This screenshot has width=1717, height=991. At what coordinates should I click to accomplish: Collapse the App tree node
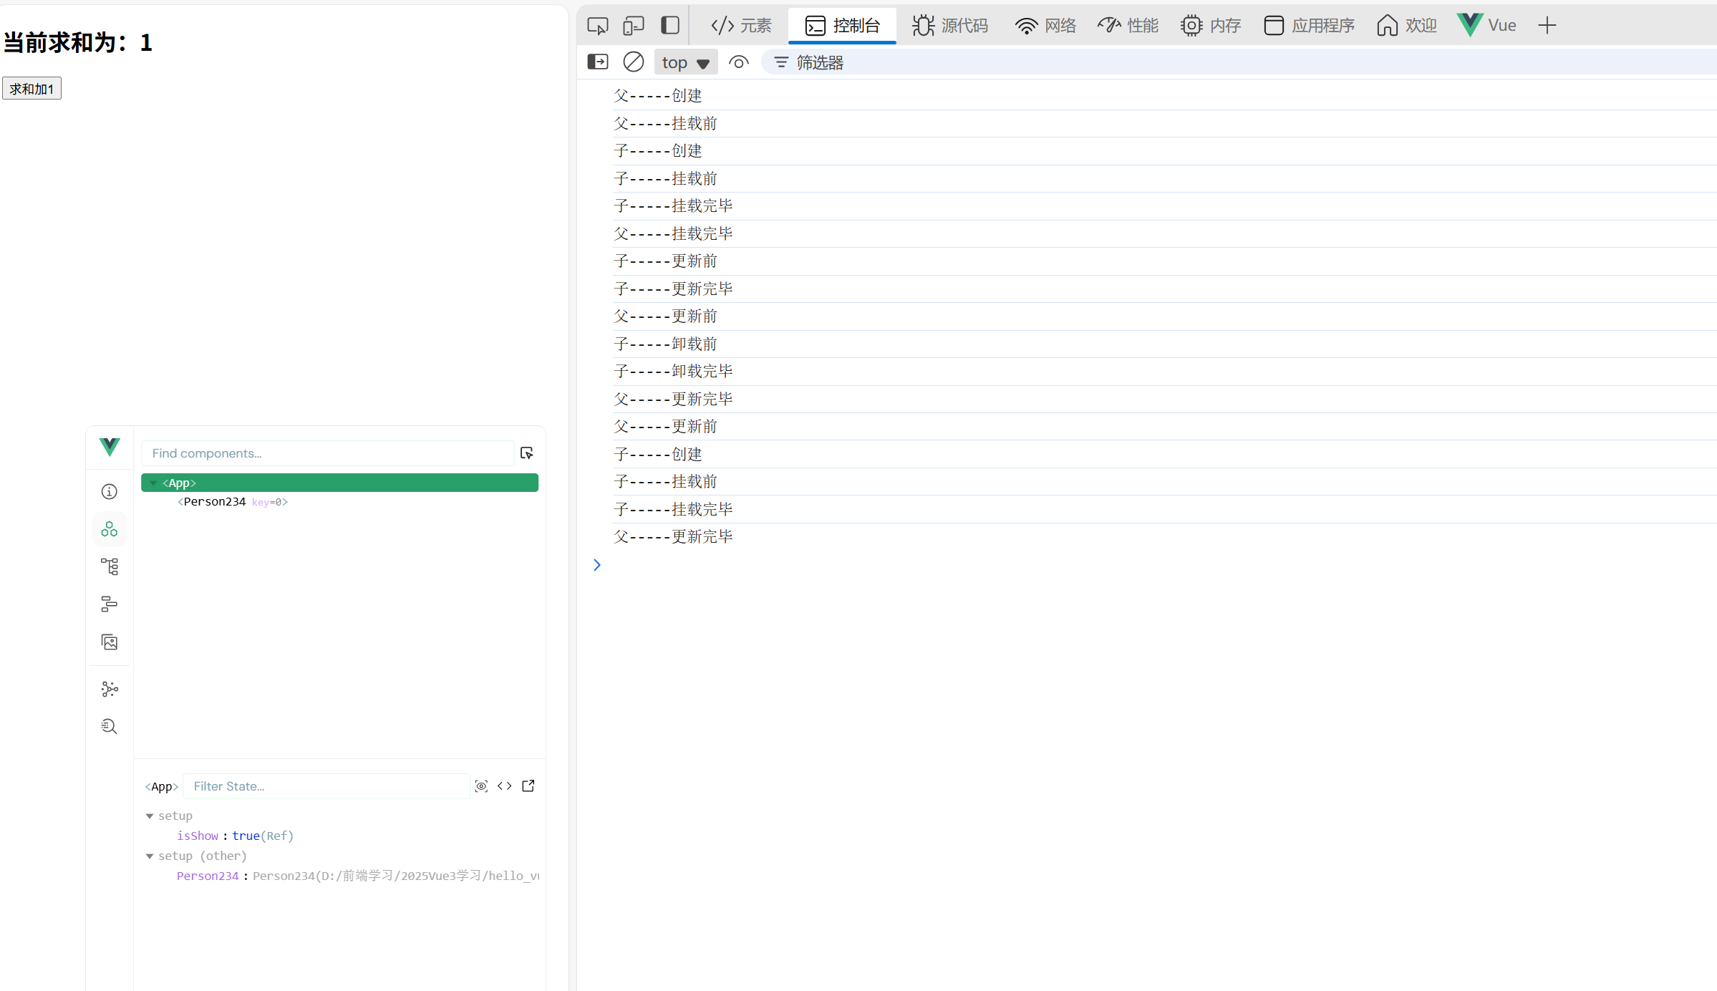click(153, 483)
